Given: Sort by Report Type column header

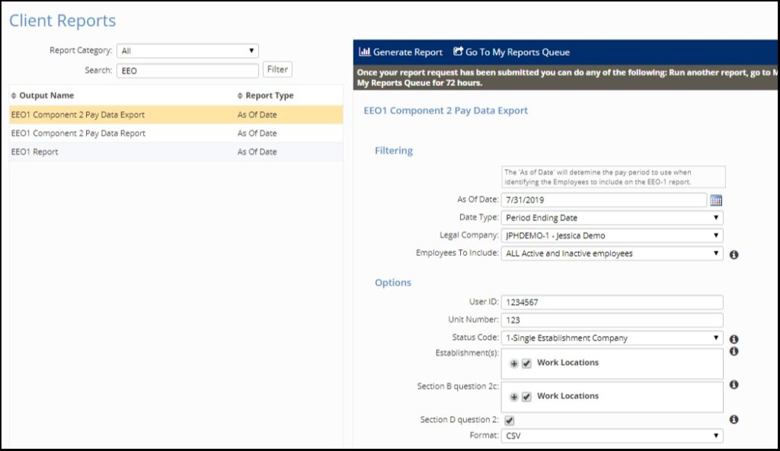Looking at the screenshot, I should pyautogui.click(x=269, y=95).
